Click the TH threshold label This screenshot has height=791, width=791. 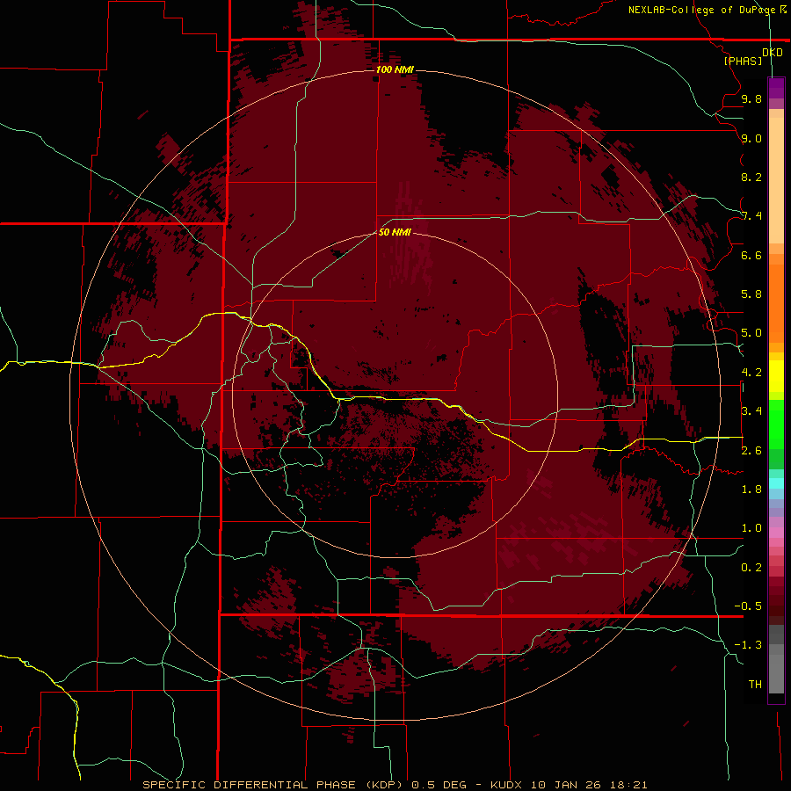coord(755,685)
